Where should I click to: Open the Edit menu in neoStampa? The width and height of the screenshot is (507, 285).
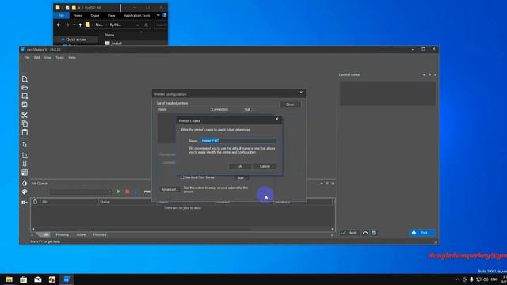pos(37,58)
